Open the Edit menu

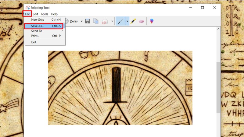click(x=35, y=14)
